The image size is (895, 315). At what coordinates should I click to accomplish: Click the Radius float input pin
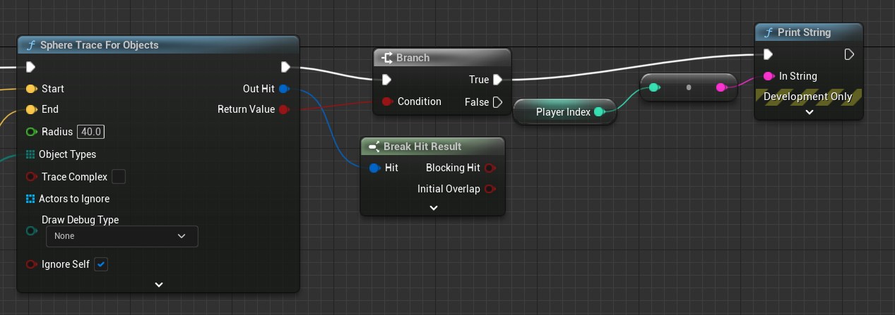point(30,132)
